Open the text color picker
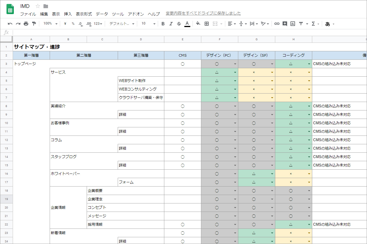Viewport: 367px width, 244px height. [187, 24]
